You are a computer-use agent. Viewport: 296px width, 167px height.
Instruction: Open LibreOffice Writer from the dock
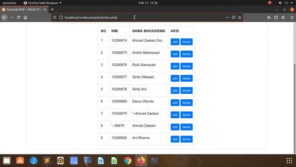coord(101,161)
